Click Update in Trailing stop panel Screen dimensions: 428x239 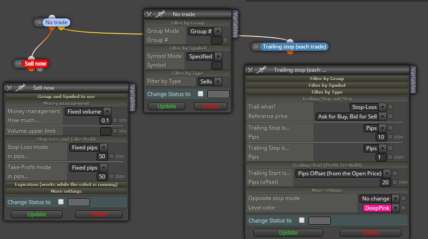tap(288, 233)
